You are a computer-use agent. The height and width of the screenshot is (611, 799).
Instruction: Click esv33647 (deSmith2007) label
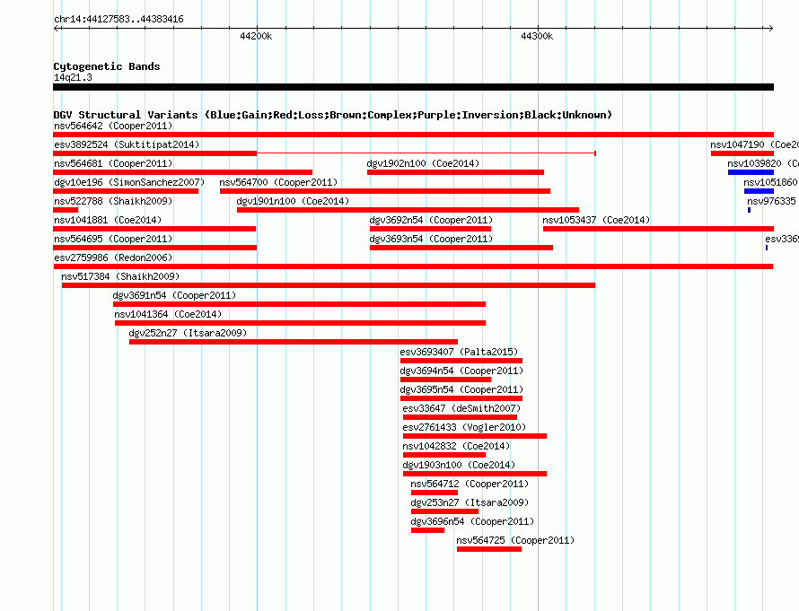461,408
